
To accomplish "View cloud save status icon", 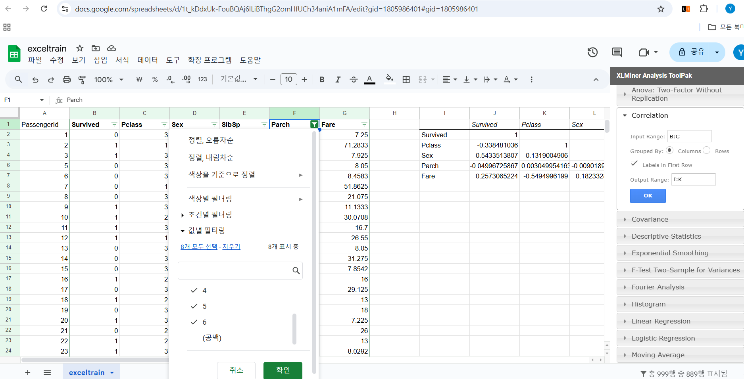I will 112,48.
